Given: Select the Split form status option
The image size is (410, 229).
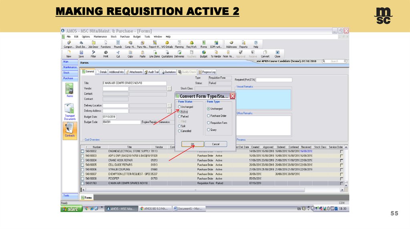Looking at the screenshot, I should [x=182, y=126].
